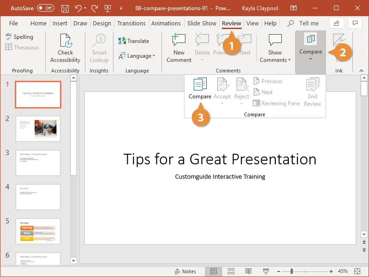
Task: Open the Transitions tab
Action: (x=131, y=24)
